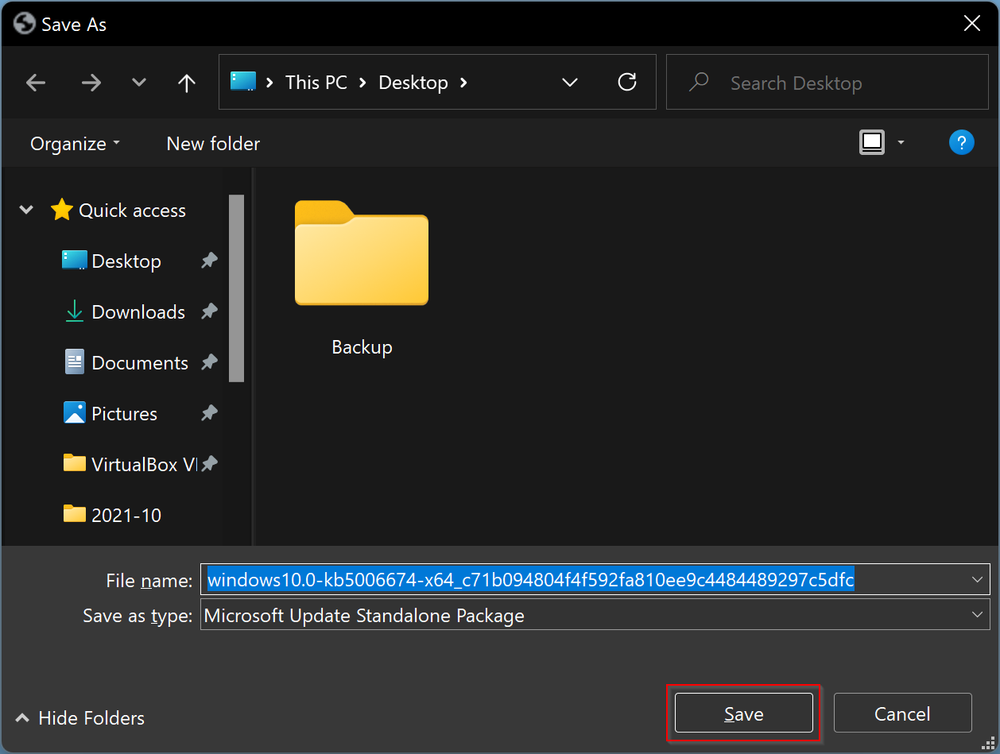Viewport: 1000px width, 754px height.
Task: Click the This PC computer icon in address bar
Action: [243, 81]
